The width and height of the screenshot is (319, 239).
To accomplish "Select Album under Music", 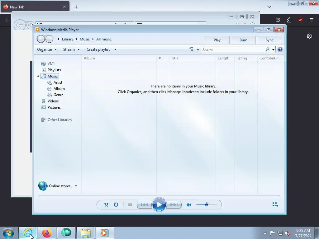I will 56,89.
